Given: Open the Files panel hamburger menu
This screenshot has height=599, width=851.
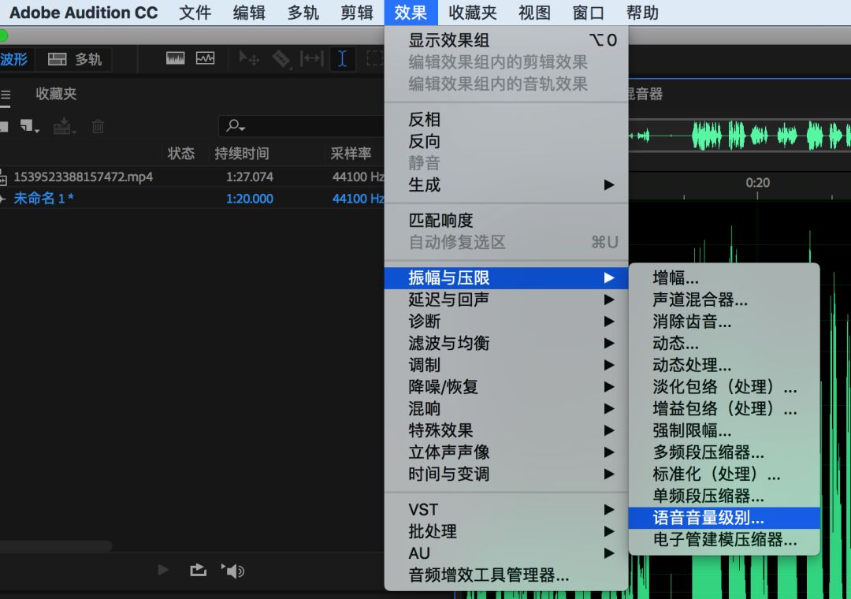Looking at the screenshot, I should (x=6, y=93).
